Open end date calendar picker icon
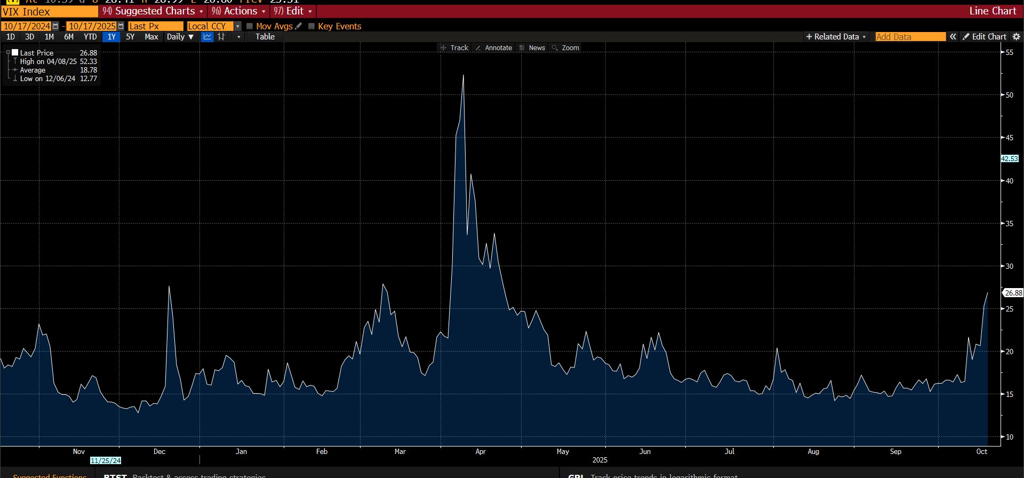1024x478 pixels. 121,26
